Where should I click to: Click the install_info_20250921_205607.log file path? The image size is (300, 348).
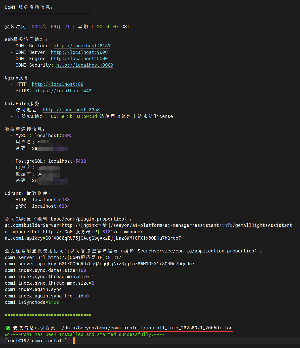pos(147,328)
